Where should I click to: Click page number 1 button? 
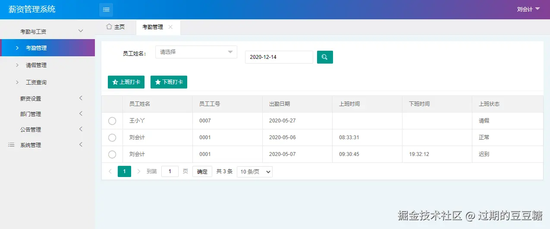coord(124,172)
